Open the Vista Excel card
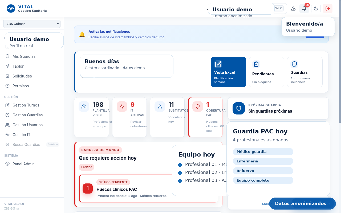Viewport: 341px width, 213px height. (228, 72)
